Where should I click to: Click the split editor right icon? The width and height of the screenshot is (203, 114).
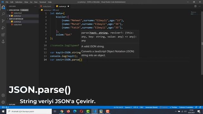195,6
